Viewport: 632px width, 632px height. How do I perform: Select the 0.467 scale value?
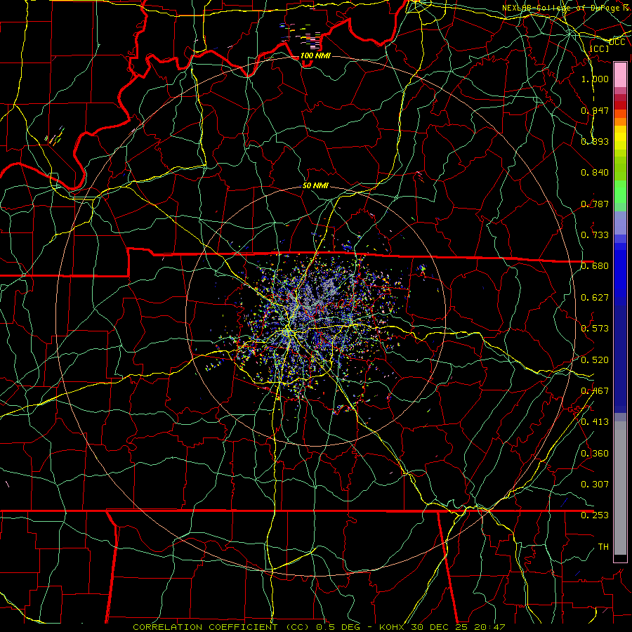click(595, 390)
